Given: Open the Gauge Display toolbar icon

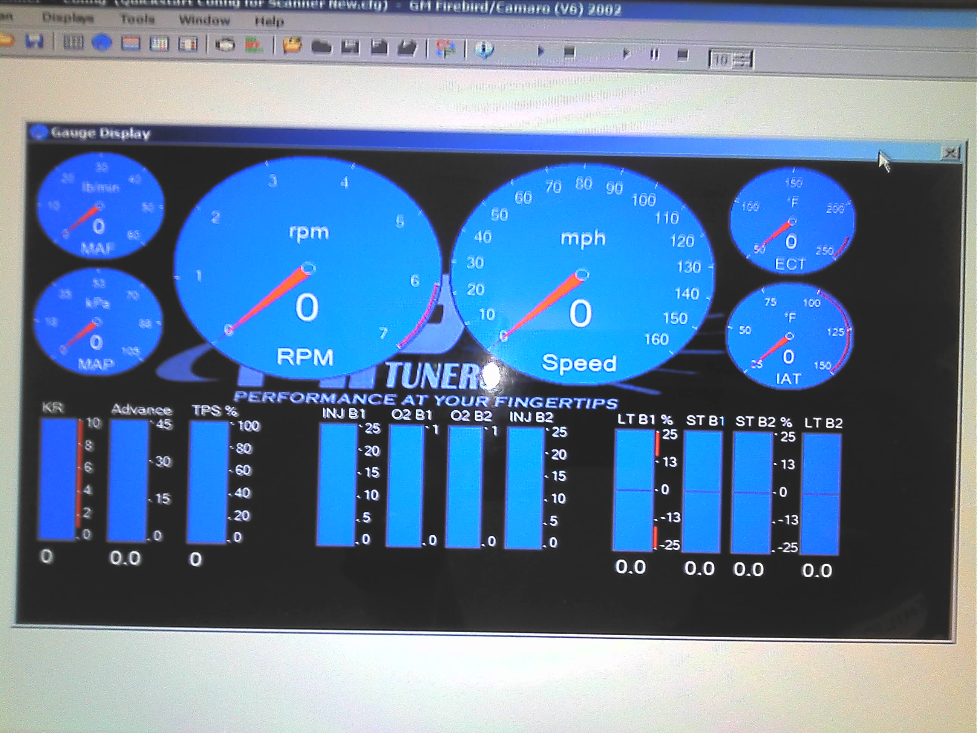Looking at the screenshot, I should tap(102, 43).
